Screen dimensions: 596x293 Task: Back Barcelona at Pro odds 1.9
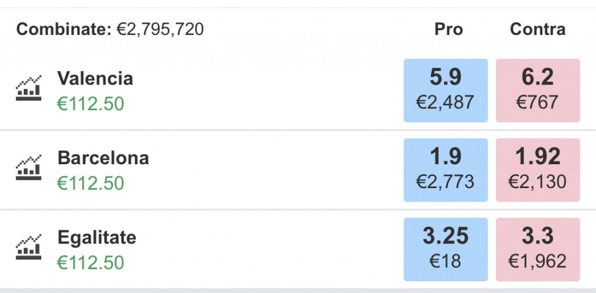click(x=445, y=170)
